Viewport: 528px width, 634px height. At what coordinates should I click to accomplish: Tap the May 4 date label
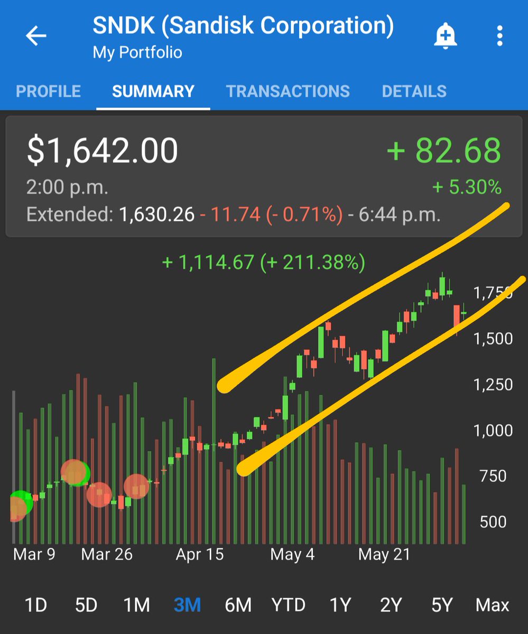pos(292,555)
